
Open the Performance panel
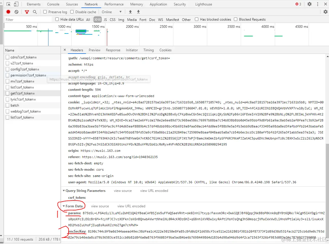(x=114, y=4)
